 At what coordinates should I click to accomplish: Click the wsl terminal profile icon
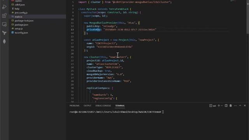[212, 106]
